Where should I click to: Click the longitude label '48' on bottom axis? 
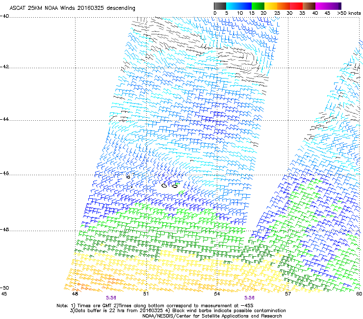[75, 294]
